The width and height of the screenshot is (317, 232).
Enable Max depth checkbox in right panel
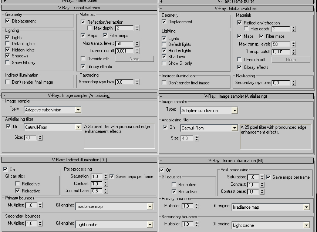[246, 29]
